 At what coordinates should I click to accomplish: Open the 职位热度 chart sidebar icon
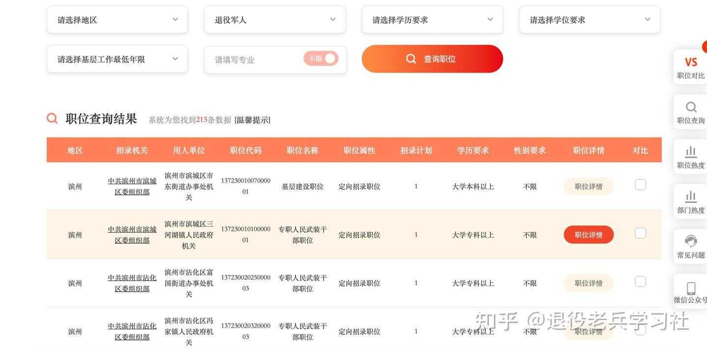coord(691,157)
